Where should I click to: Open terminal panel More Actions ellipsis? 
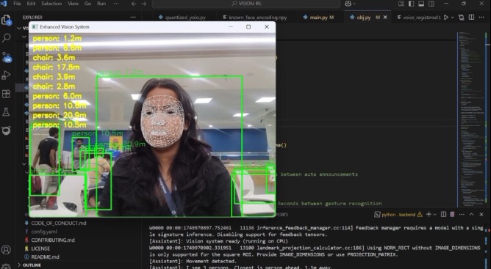(x=462, y=214)
